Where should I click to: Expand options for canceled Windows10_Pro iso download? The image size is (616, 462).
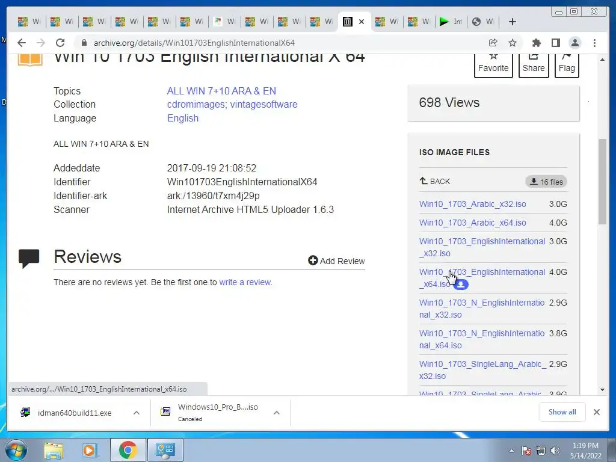pos(277,413)
